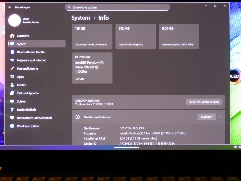This screenshot has height=181, width=241.
Task: Open Personalisierung using the brush icon
Action: coord(12,68)
